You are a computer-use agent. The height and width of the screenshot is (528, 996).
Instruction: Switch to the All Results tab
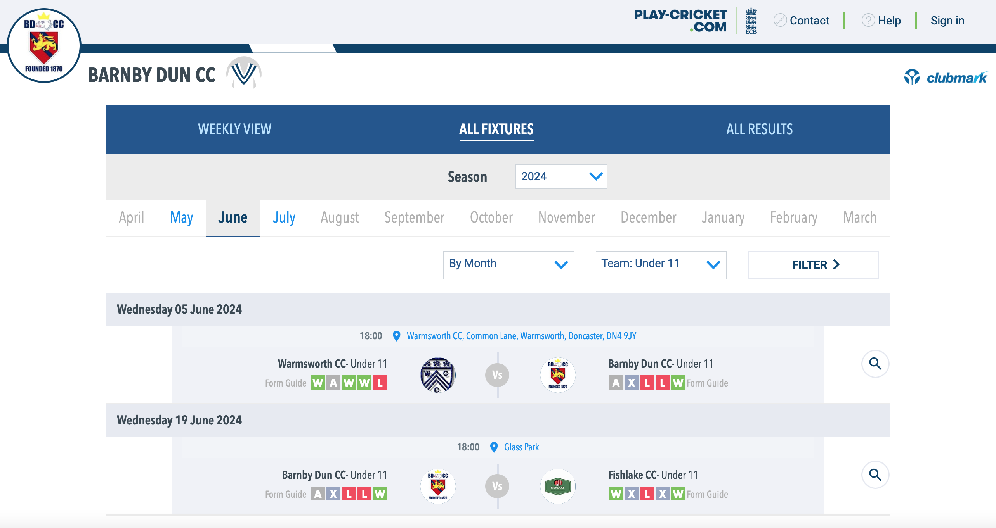(x=759, y=129)
